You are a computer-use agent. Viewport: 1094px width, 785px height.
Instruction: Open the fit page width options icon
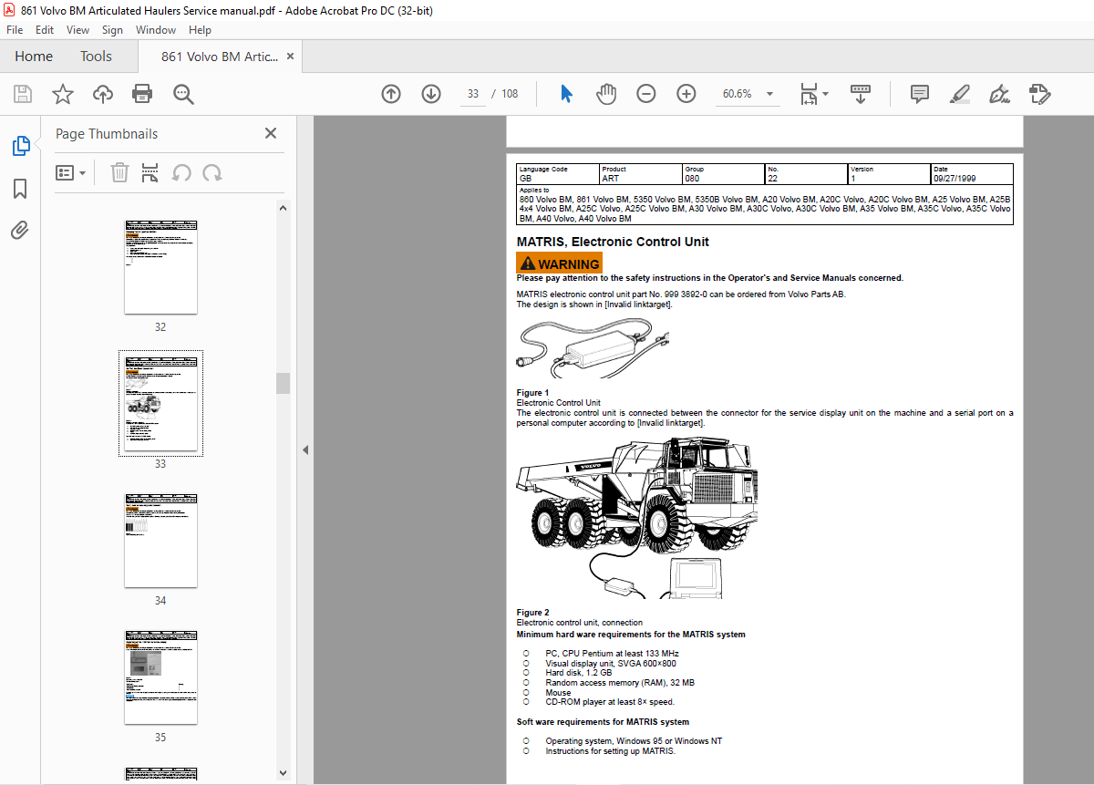(813, 94)
